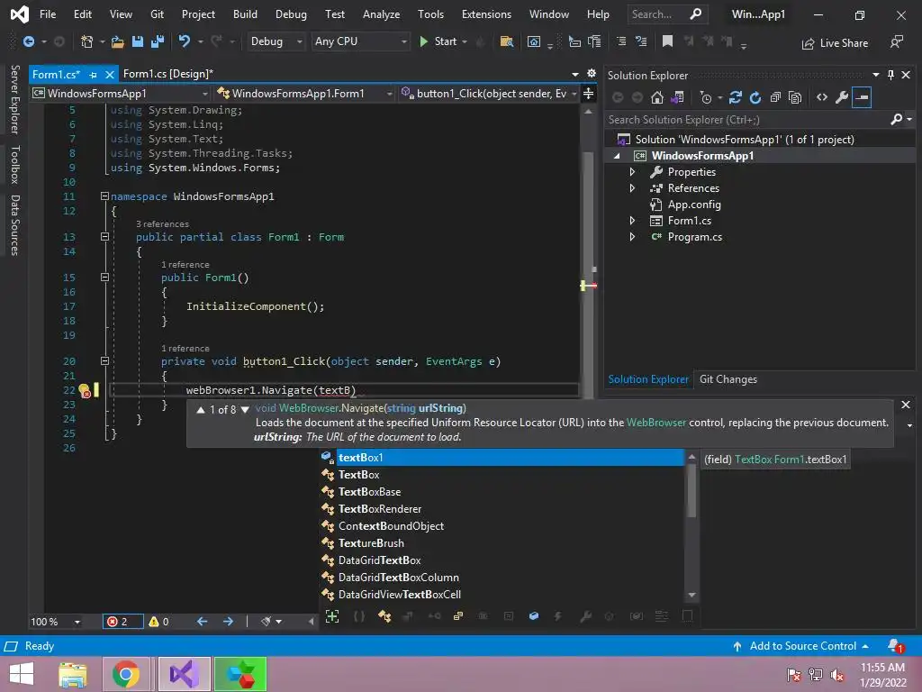The width and height of the screenshot is (922, 692).
Task: Expand the References node
Action: point(632,188)
